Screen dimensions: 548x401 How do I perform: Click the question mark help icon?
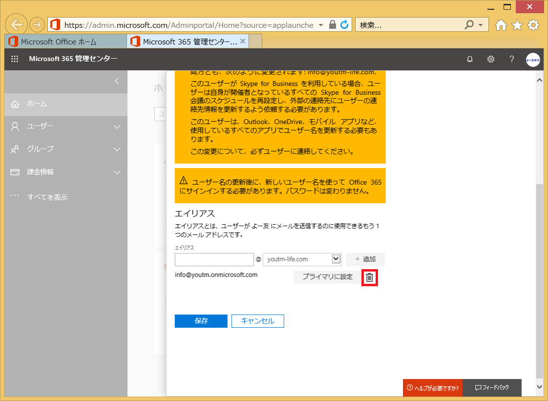coord(512,59)
